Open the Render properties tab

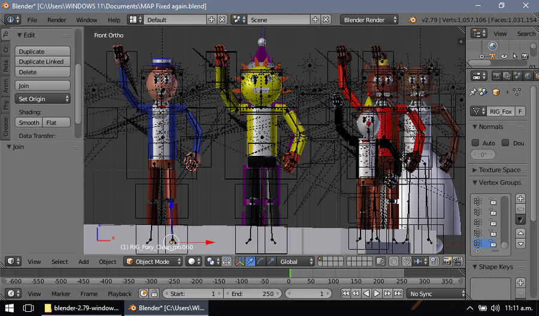(x=496, y=76)
